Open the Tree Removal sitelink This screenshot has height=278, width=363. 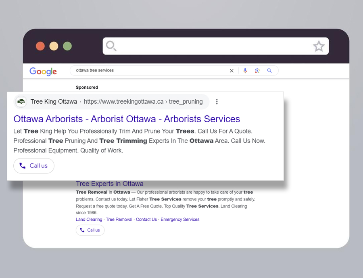(119, 219)
